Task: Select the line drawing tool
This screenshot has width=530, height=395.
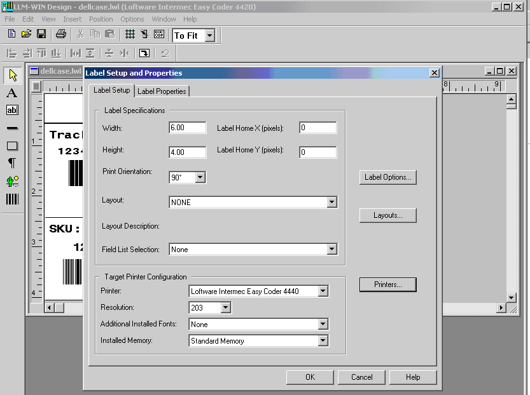Action: pyautogui.click(x=12, y=128)
